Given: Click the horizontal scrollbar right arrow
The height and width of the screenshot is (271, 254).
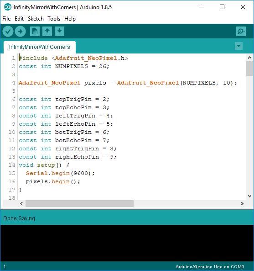Looking at the screenshot, I should tap(242, 204).
